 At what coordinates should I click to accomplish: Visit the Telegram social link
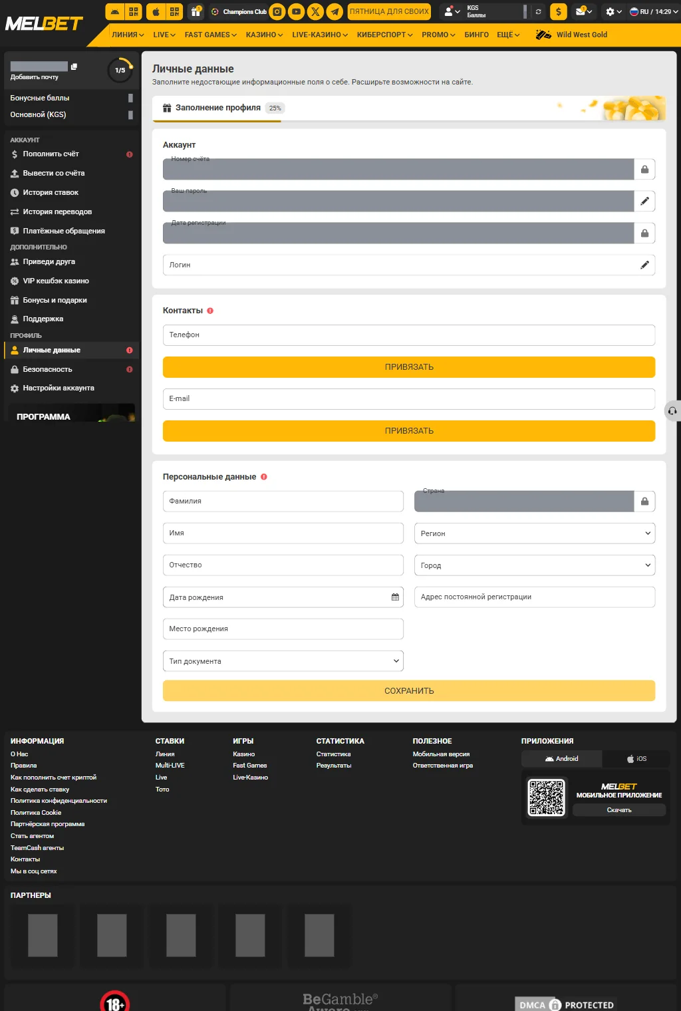[x=335, y=11]
